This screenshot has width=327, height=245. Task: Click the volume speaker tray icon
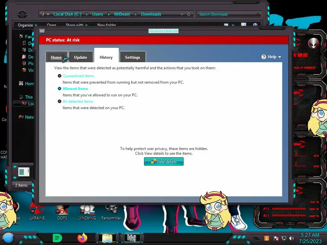[292, 238]
